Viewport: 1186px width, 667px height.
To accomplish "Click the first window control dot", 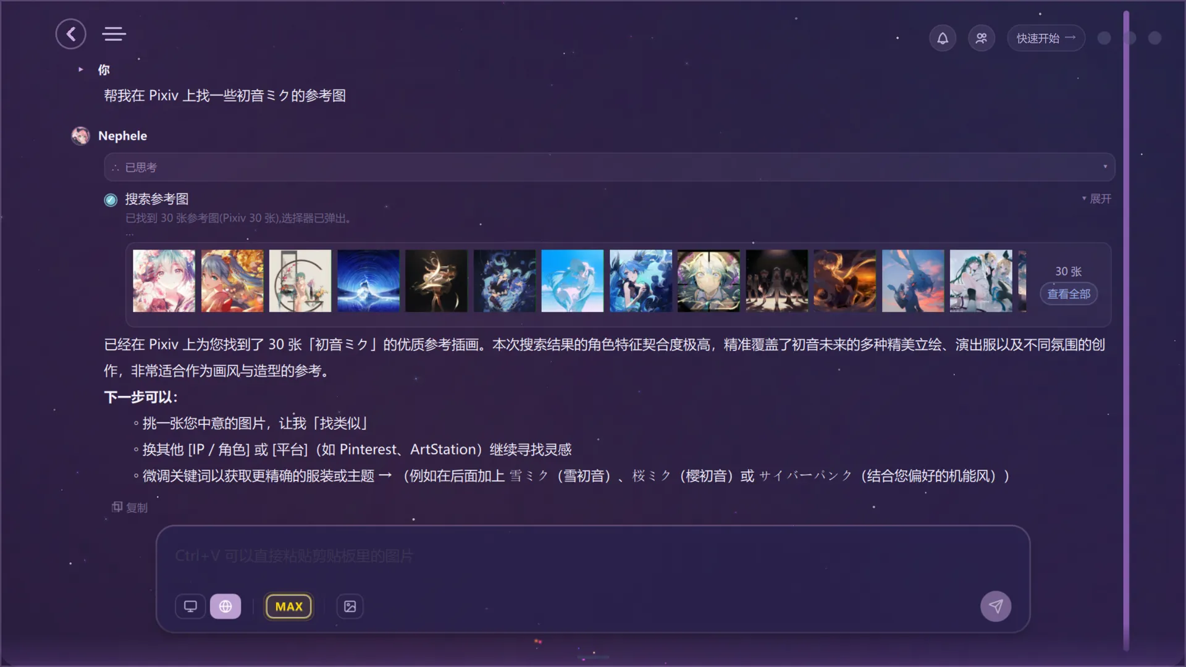I will click(x=1104, y=38).
